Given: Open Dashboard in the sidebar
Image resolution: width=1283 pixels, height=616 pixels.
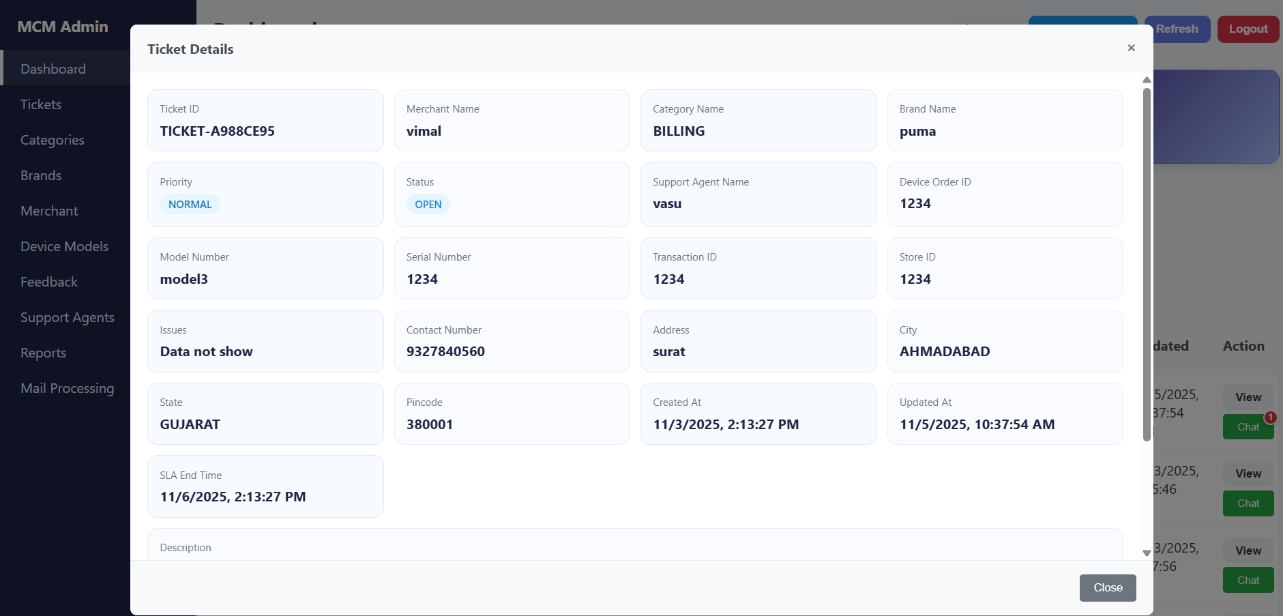Looking at the screenshot, I should pyautogui.click(x=53, y=69).
